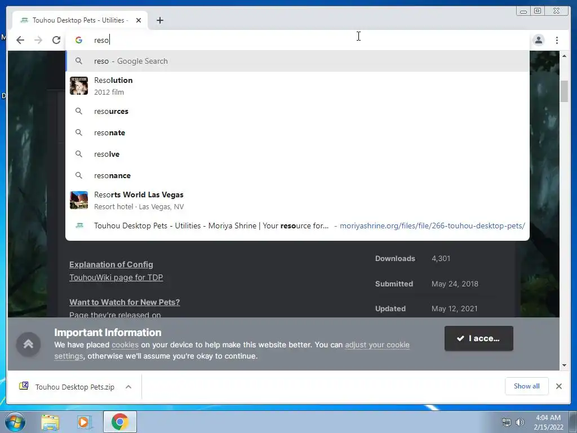Click the Downloads count value 4,301
This screenshot has height=433, width=577.
[441, 258]
